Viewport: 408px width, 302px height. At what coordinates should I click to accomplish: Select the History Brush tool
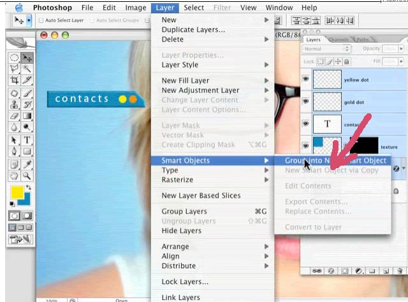[x=27, y=104]
